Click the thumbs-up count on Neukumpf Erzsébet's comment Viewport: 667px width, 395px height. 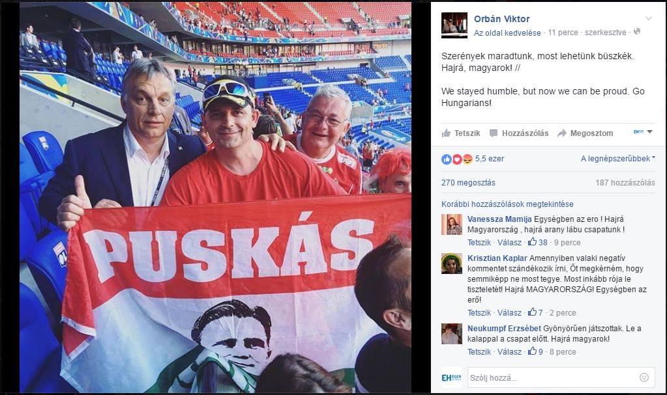click(535, 351)
